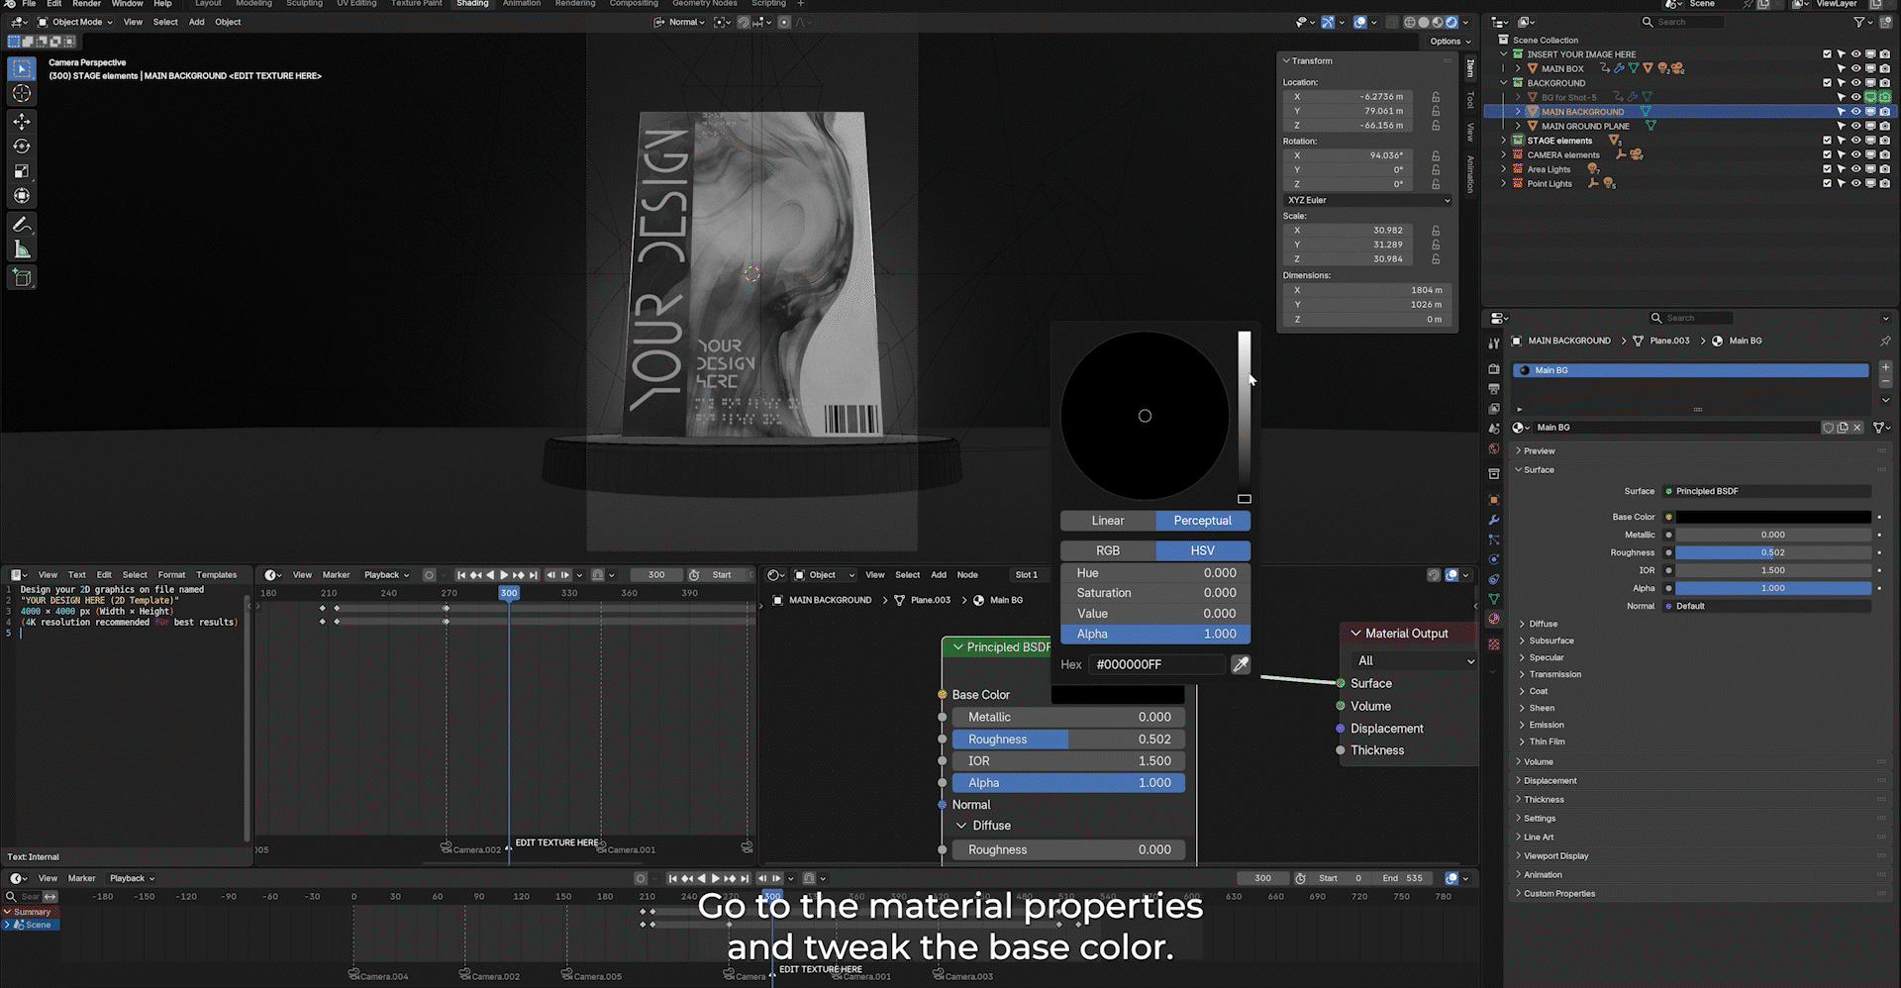Activate the Select Box tool
Viewport: 1901px width, 988px height.
pyautogui.click(x=22, y=68)
